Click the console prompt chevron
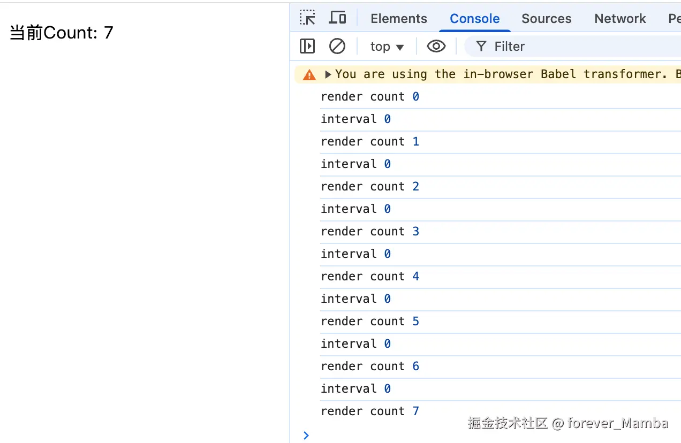The width and height of the screenshot is (681, 443). pyautogui.click(x=306, y=435)
